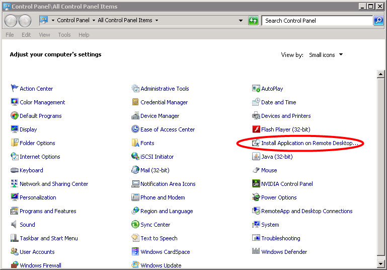Open the Help menu

(x=84, y=35)
